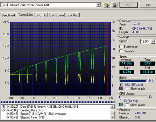The image size is (156, 122).
Task: Click the log scroll down arrow
Action: pyautogui.click(x=112, y=117)
